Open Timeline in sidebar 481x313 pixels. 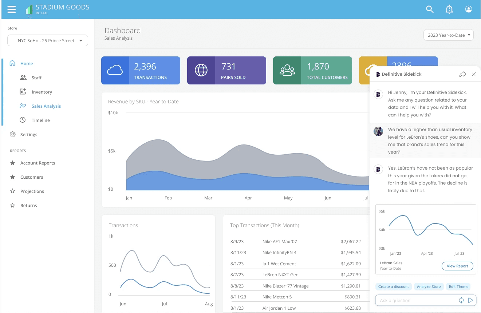(x=40, y=120)
